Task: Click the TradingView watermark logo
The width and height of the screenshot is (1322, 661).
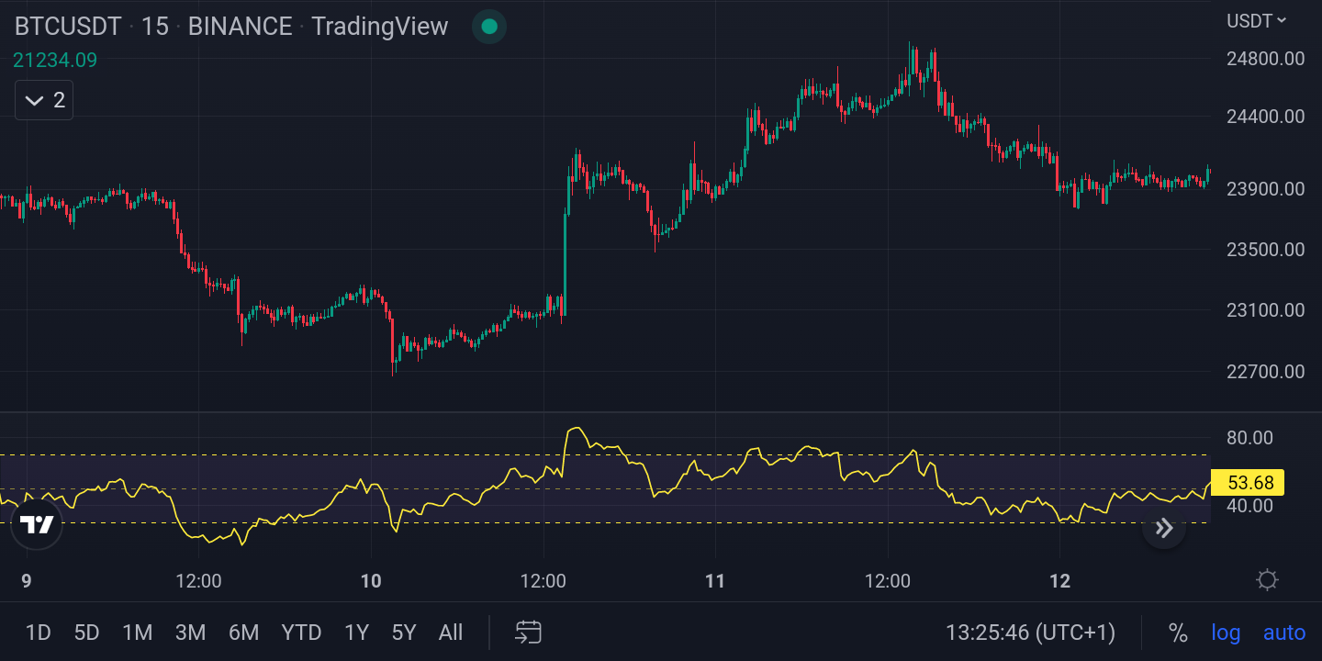Action: (x=37, y=525)
